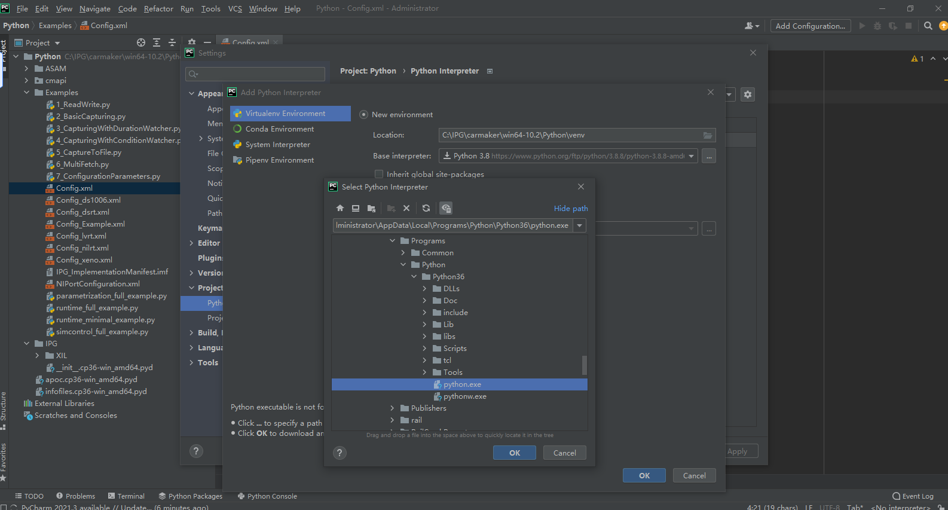This screenshot has width=948, height=510.
Task: Collapse all in Project tool window
Action: (172, 42)
